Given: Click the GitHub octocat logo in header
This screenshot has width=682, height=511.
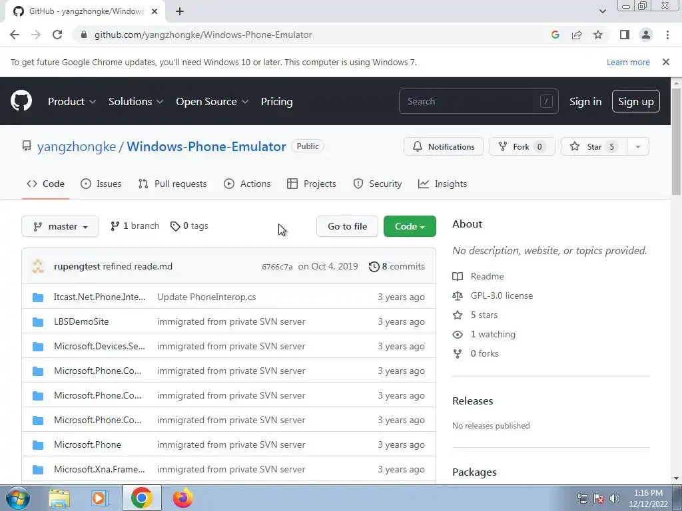Looking at the screenshot, I should coord(21,101).
